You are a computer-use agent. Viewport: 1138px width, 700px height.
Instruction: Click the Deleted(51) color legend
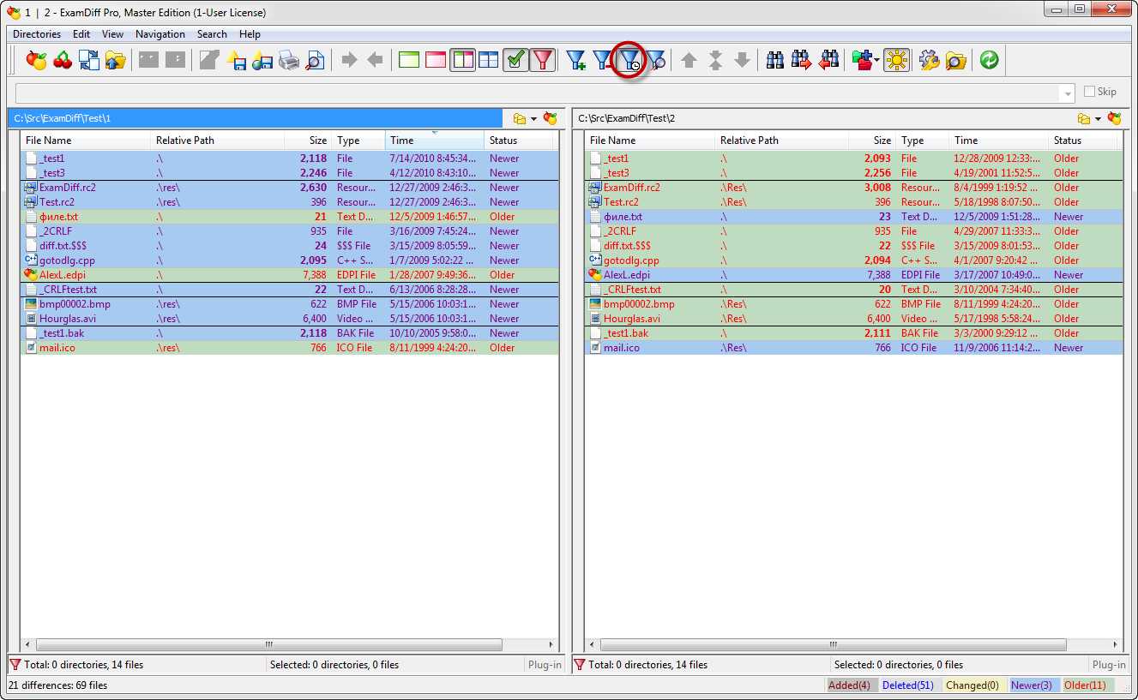click(908, 685)
